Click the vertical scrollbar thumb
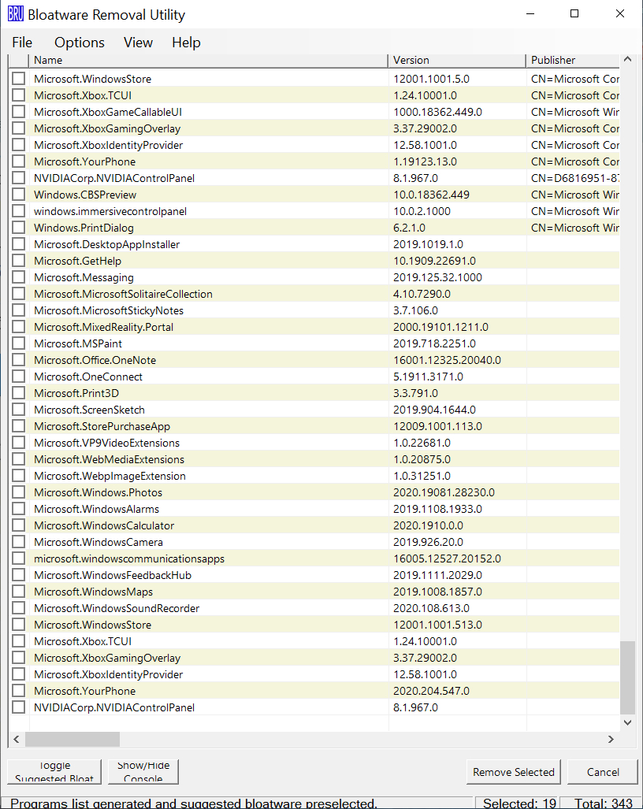 tap(627, 677)
